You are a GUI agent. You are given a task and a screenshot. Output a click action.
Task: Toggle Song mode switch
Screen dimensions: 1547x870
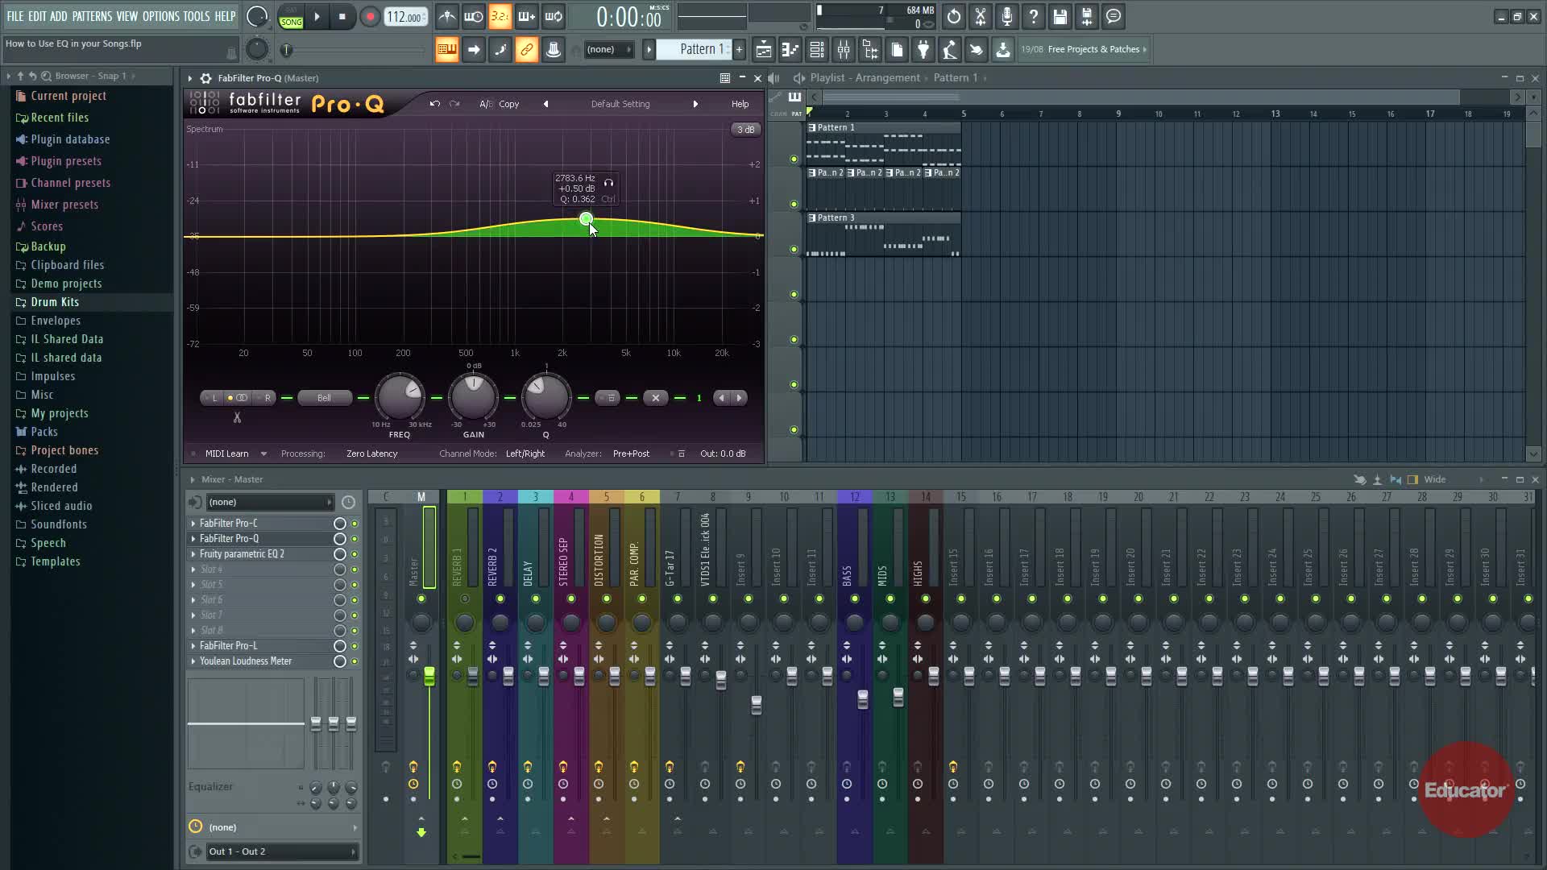point(291,22)
